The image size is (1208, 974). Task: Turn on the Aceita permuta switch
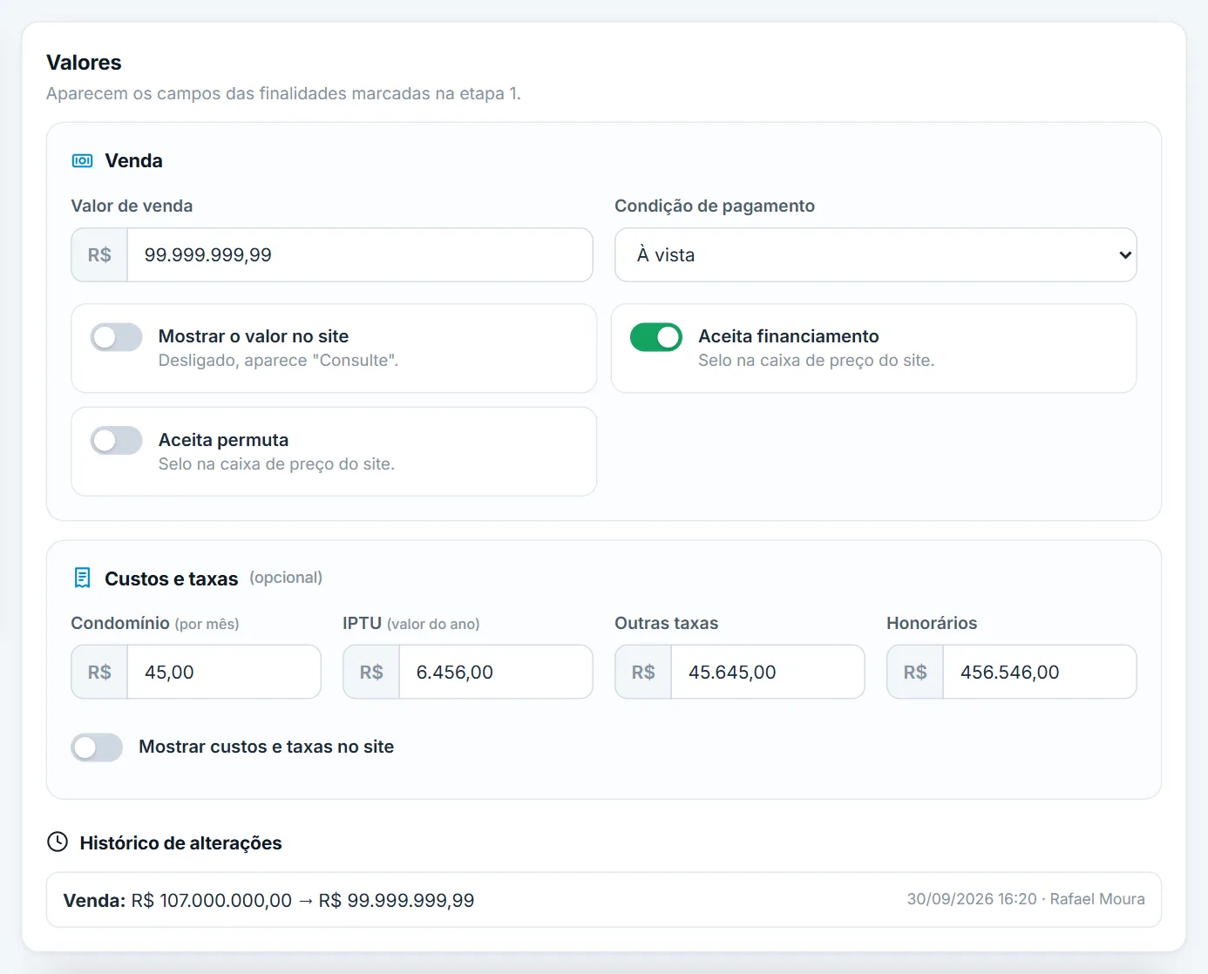pyautogui.click(x=117, y=441)
